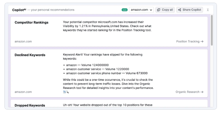
Task: Open the Organic Research link
Action: (x=187, y=92)
